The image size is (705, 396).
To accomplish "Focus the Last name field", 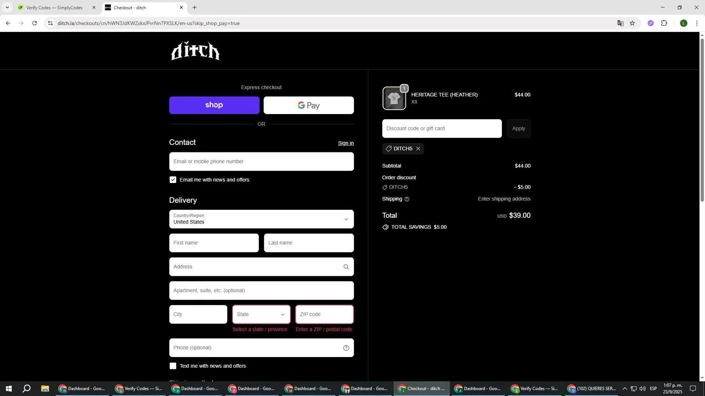I will point(309,243).
